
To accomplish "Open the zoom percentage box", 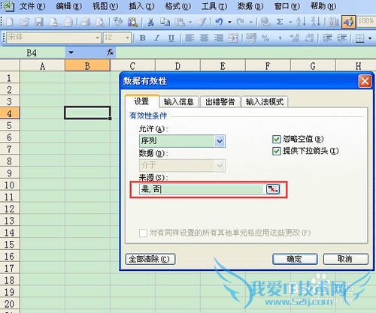I will (x=366, y=21).
